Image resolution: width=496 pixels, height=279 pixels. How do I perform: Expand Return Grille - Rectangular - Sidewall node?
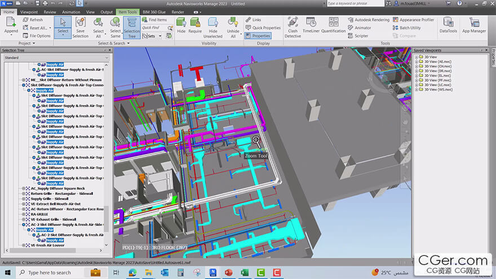point(24,193)
